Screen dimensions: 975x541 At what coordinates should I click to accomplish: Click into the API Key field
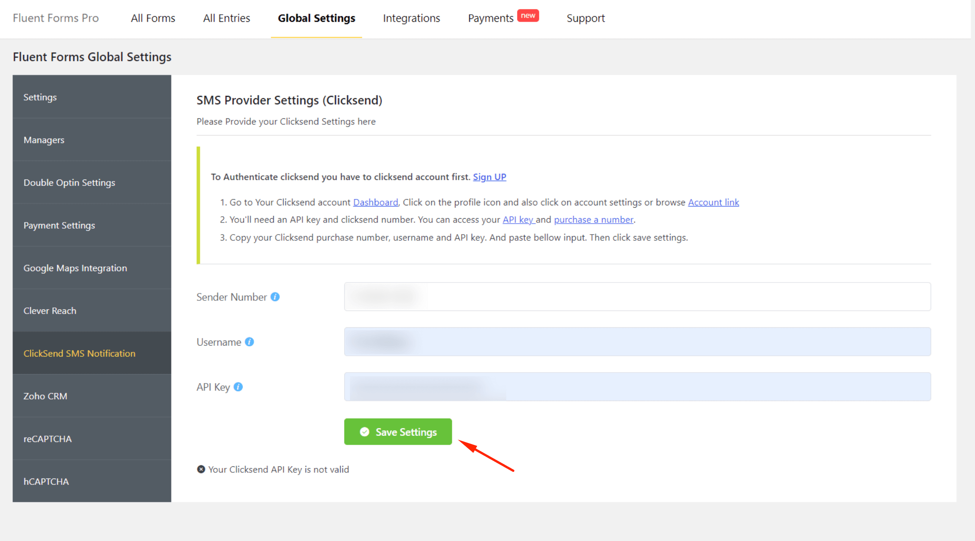click(637, 387)
